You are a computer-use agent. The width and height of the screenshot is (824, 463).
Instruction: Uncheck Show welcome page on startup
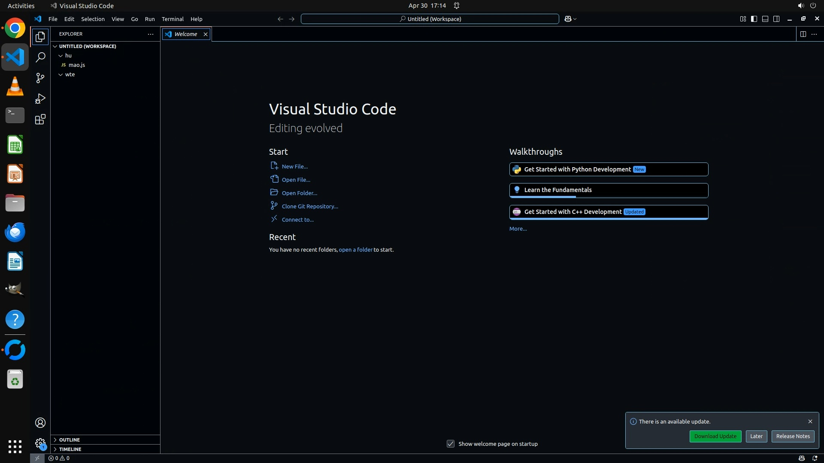coord(451,444)
